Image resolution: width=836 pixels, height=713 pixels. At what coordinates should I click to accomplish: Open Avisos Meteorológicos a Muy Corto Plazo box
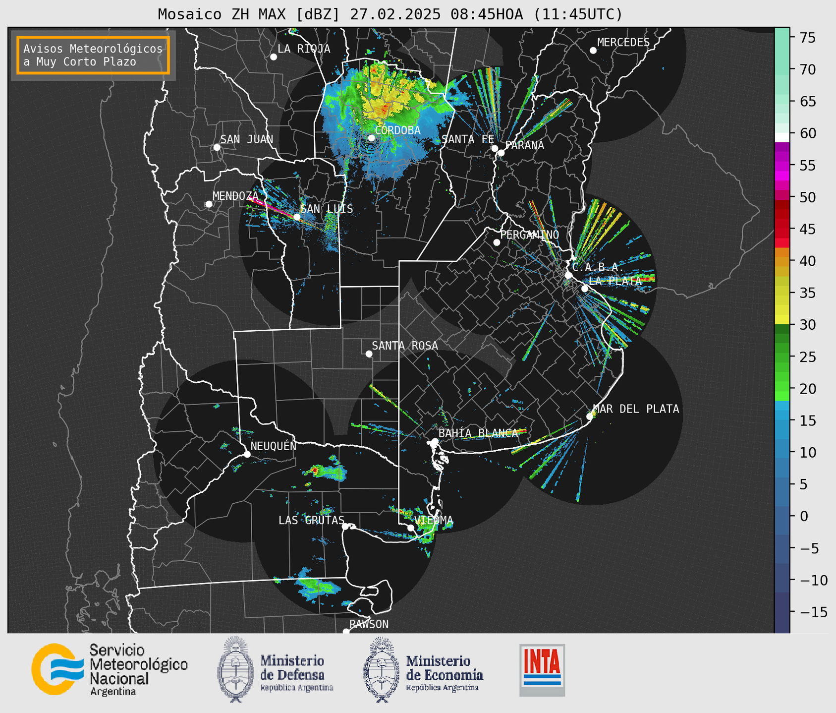[x=93, y=55]
